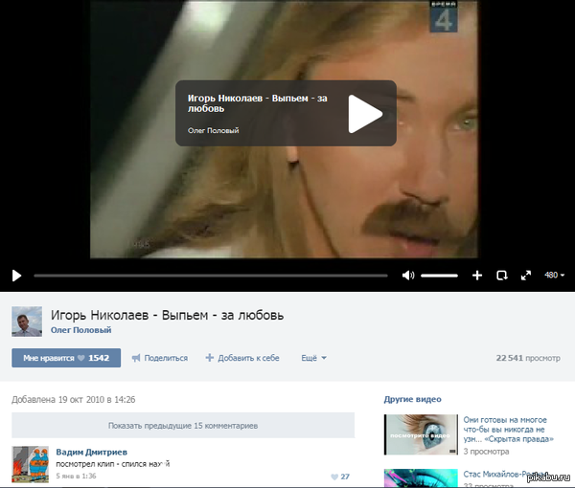575x488 pixels.
Task: Expand the Ещё dropdown menu
Action: (x=313, y=358)
